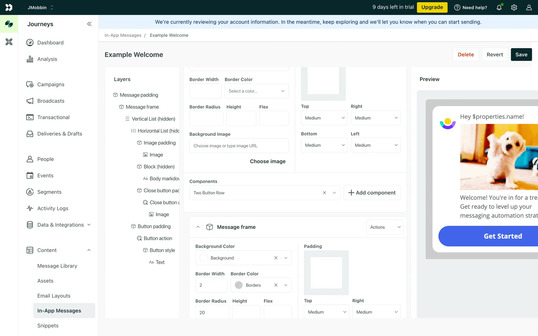Open the Actions dropdown for Message frame
Viewport: 538px width, 336px height.
pos(385,227)
